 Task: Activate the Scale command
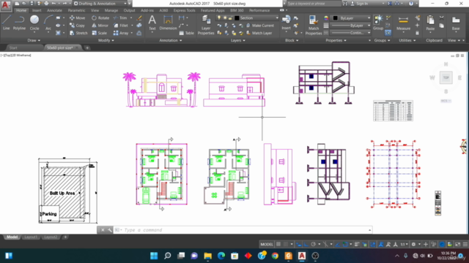tap(100, 33)
